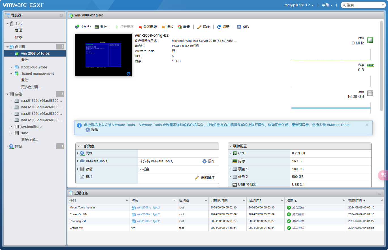Select 主机 in the navigator
The height and width of the screenshot is (250, 388).
[18, 24]
